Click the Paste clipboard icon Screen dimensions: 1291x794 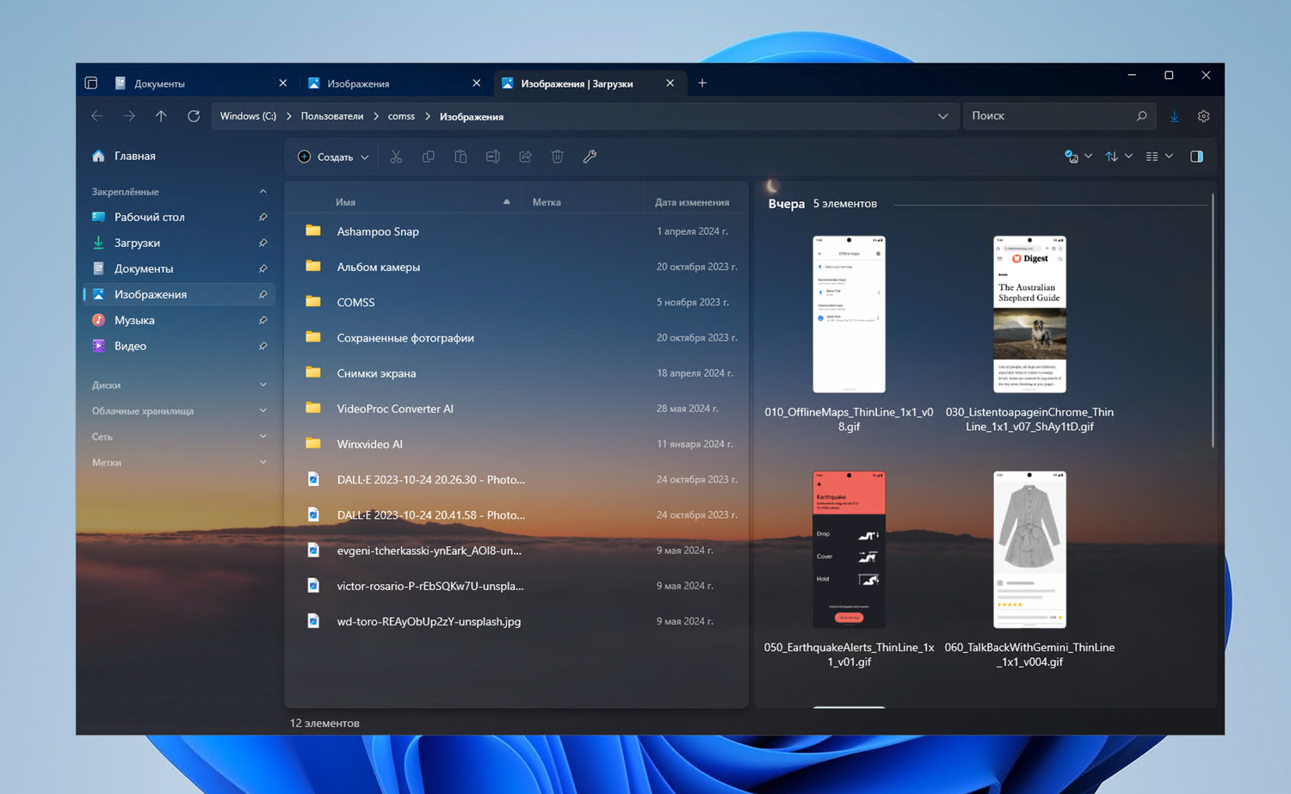460,157
